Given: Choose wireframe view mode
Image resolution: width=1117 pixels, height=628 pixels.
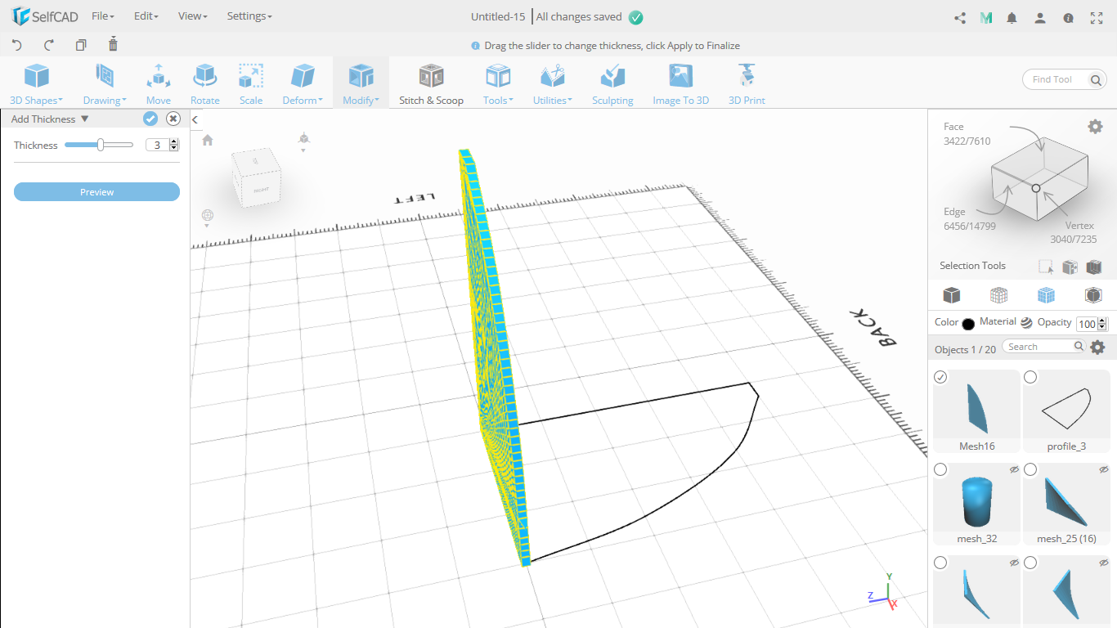Looking at the screenshot, I should pyautogui.click(x=998, y=294).
